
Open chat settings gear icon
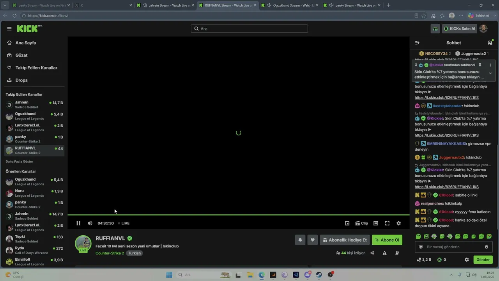tap(467, 260)
